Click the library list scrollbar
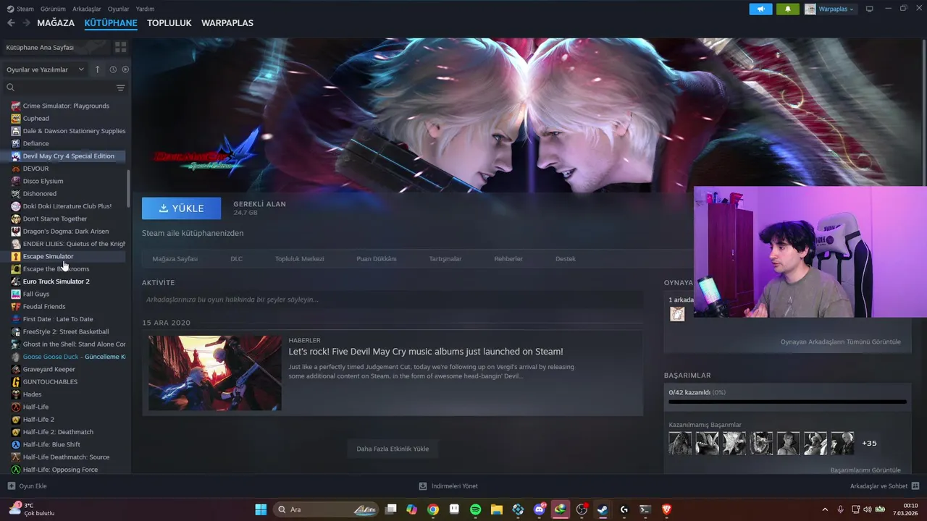Image resolution: width=927 pixels, height=521 pixels. coord(129,188)
